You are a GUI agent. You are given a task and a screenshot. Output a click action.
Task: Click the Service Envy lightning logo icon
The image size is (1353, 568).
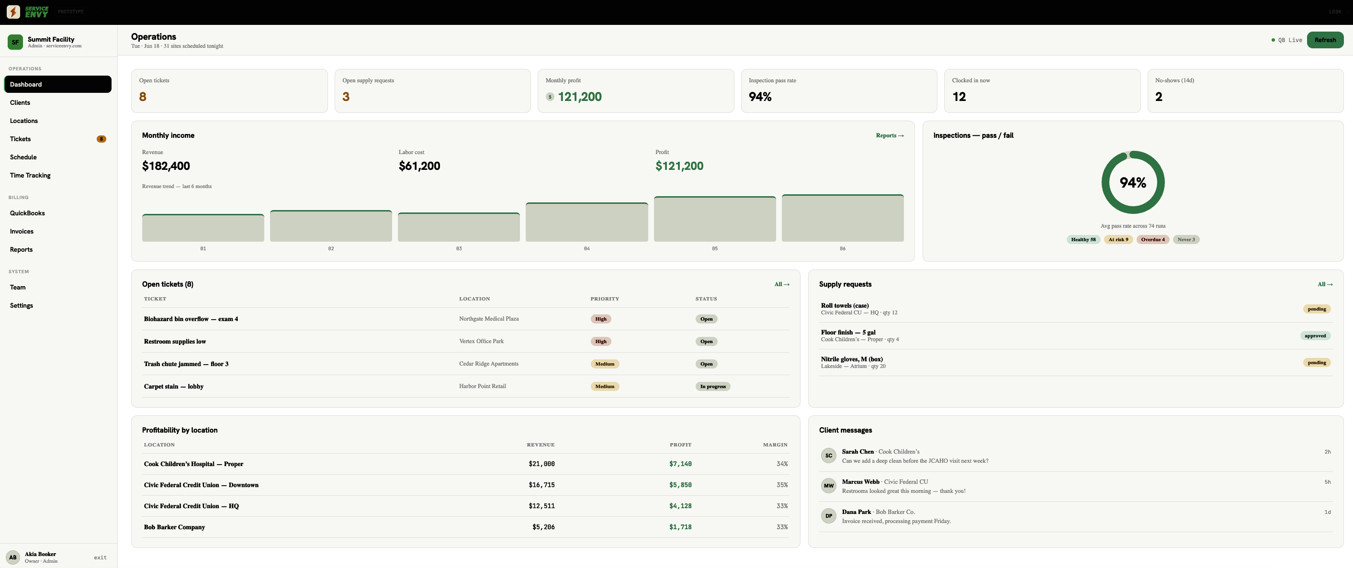point(13,11)
